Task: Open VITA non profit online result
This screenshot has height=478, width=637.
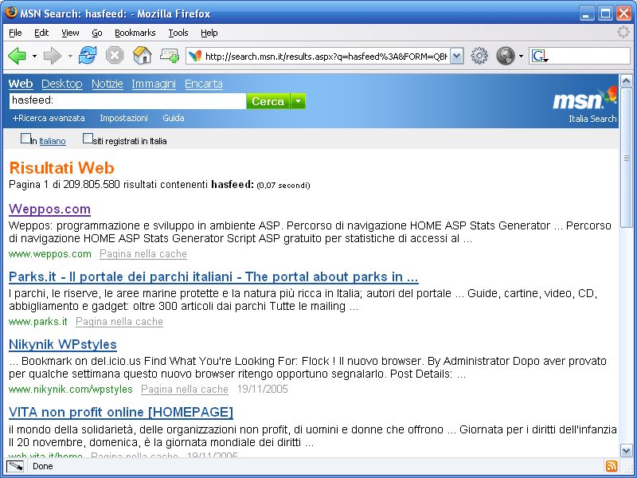Action: coord(121,412)
